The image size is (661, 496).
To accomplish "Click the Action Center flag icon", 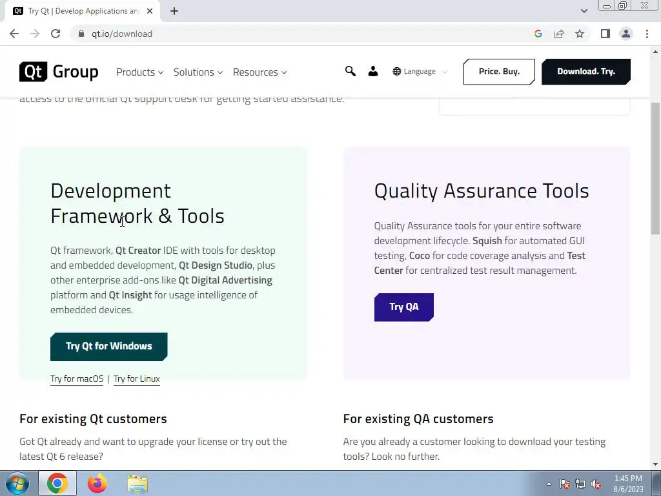I will (564, 484).
